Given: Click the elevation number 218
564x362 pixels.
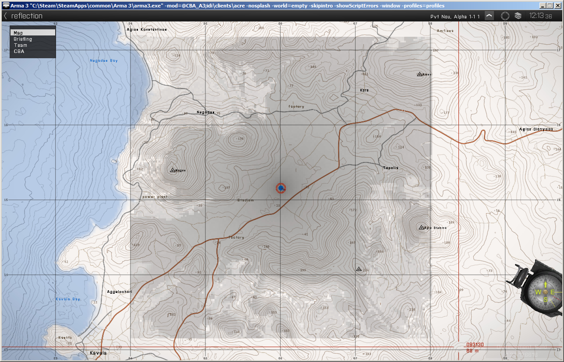Looking at the screenshot, I should (x=412, y=309).
